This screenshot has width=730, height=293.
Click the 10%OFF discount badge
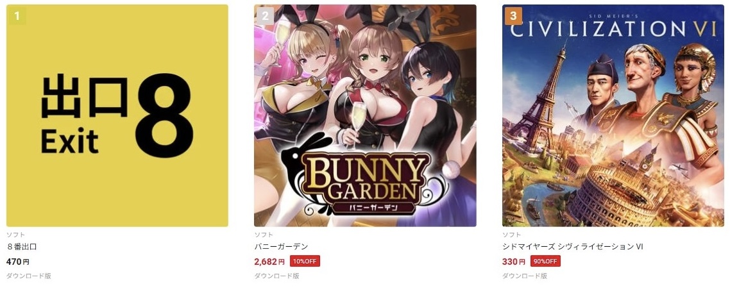coord(305,262)
